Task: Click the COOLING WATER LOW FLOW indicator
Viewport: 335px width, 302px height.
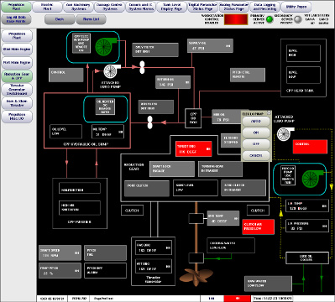Action: pyautogui.click(x=231, y=246)
